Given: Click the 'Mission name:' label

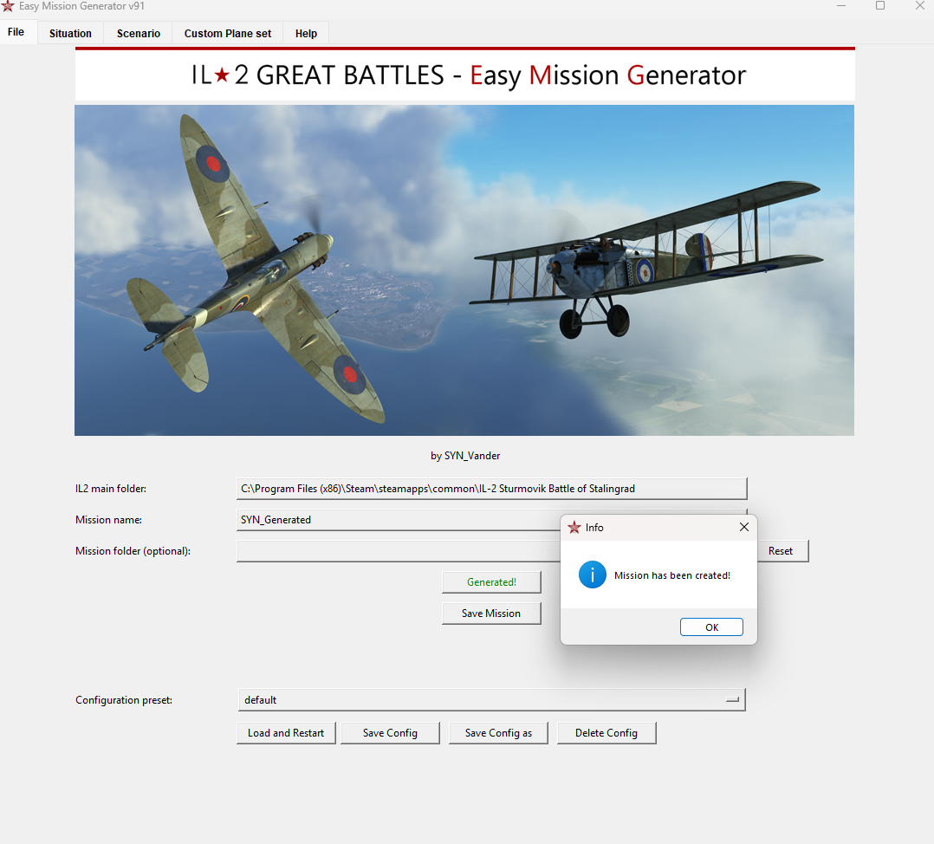Looking at the screenshot, I should (108, 520).
